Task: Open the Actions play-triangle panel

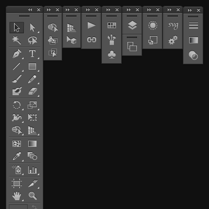Action: click(x=91, y=26)
